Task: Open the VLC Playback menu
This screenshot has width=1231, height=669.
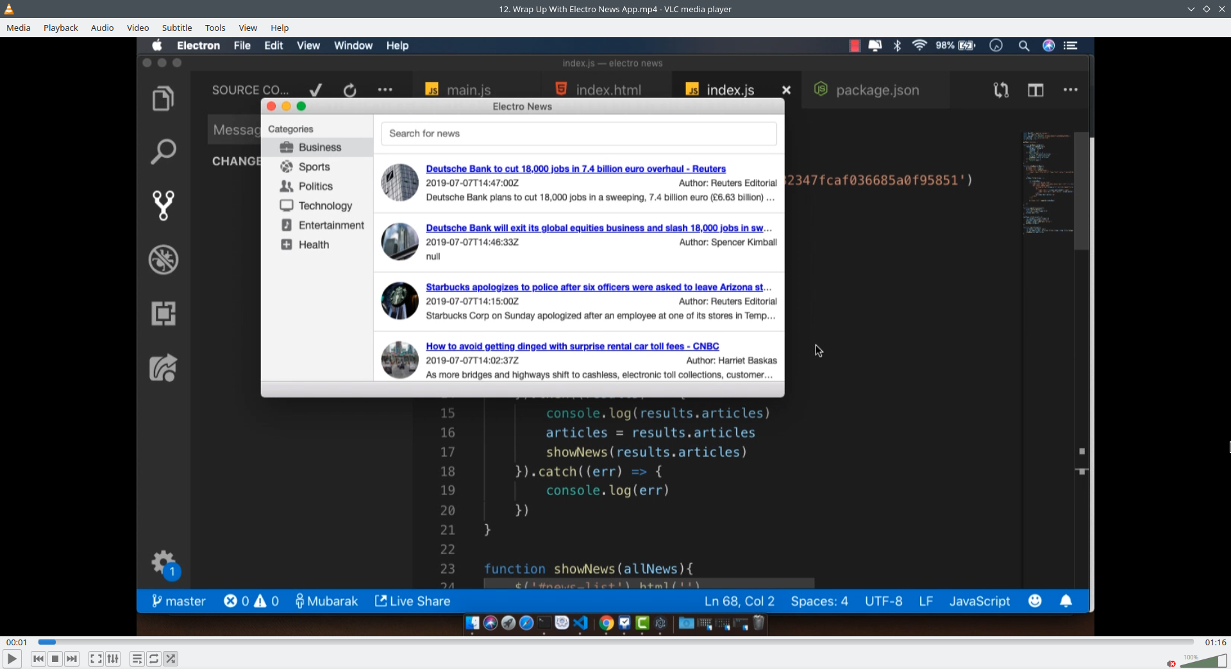Action: [x=61, y=28]
